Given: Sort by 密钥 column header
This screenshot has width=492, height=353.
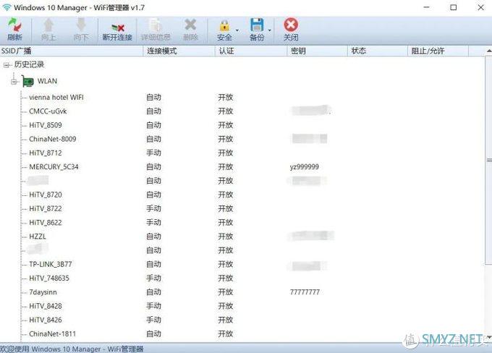Looking at the screenshot, I should [317, 51].
